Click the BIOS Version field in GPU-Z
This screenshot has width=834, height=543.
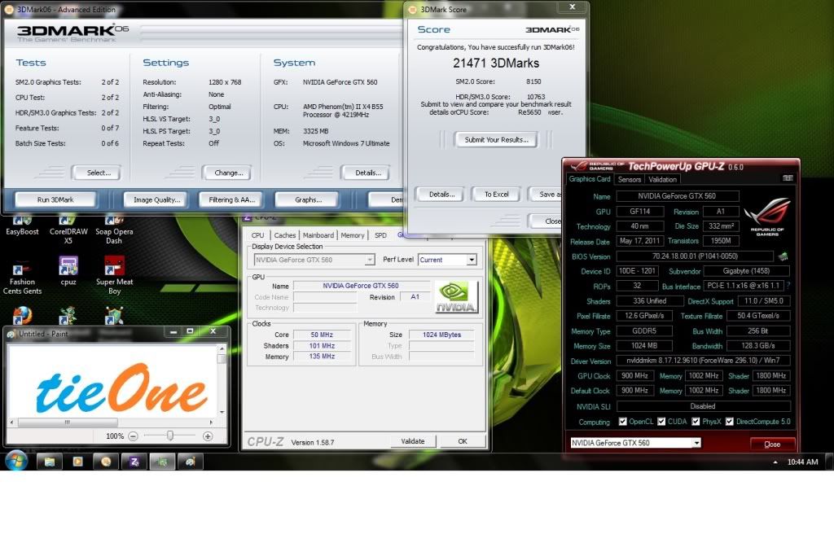[x=695, y=256]
